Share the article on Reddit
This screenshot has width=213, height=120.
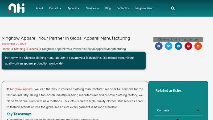pyautogui.click(x=198, y=46)
